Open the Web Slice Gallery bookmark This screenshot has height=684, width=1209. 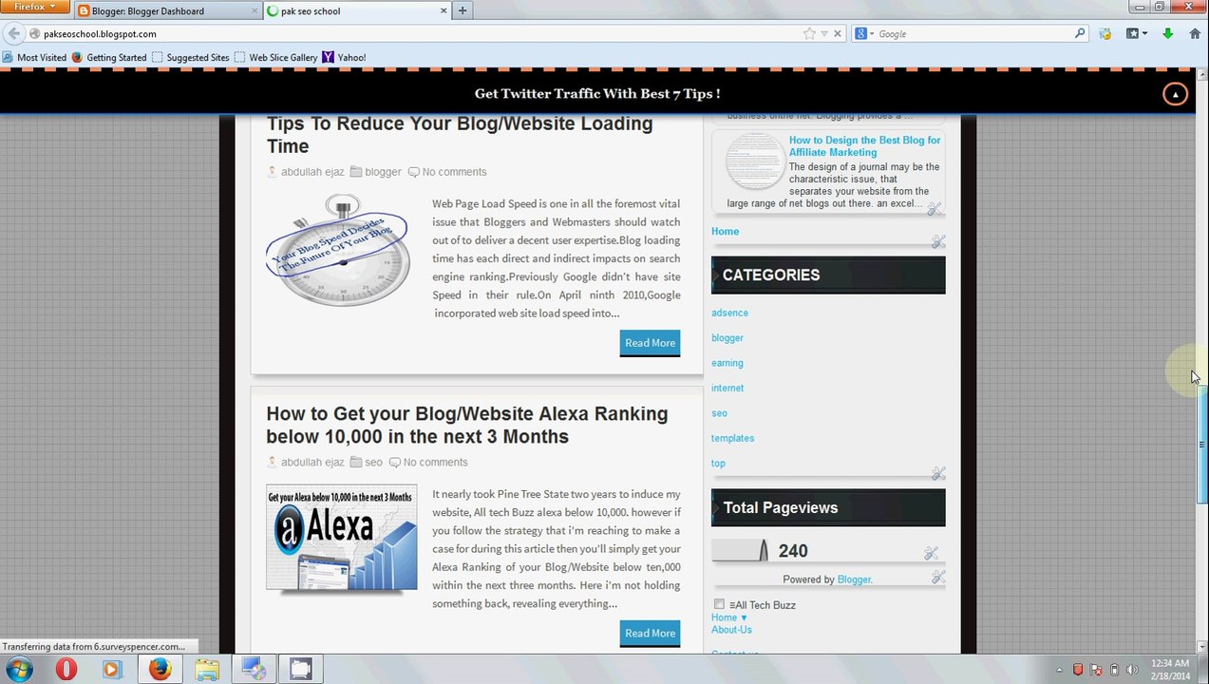[275, 57]
